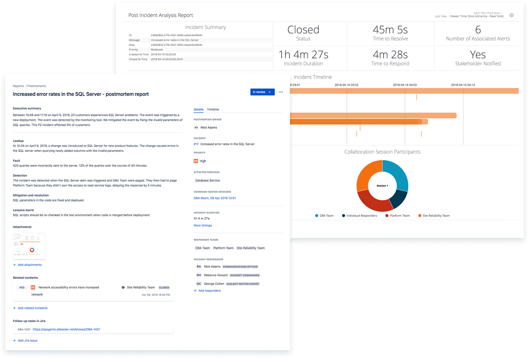Open the DBA Room command center session link

[215, 198]
